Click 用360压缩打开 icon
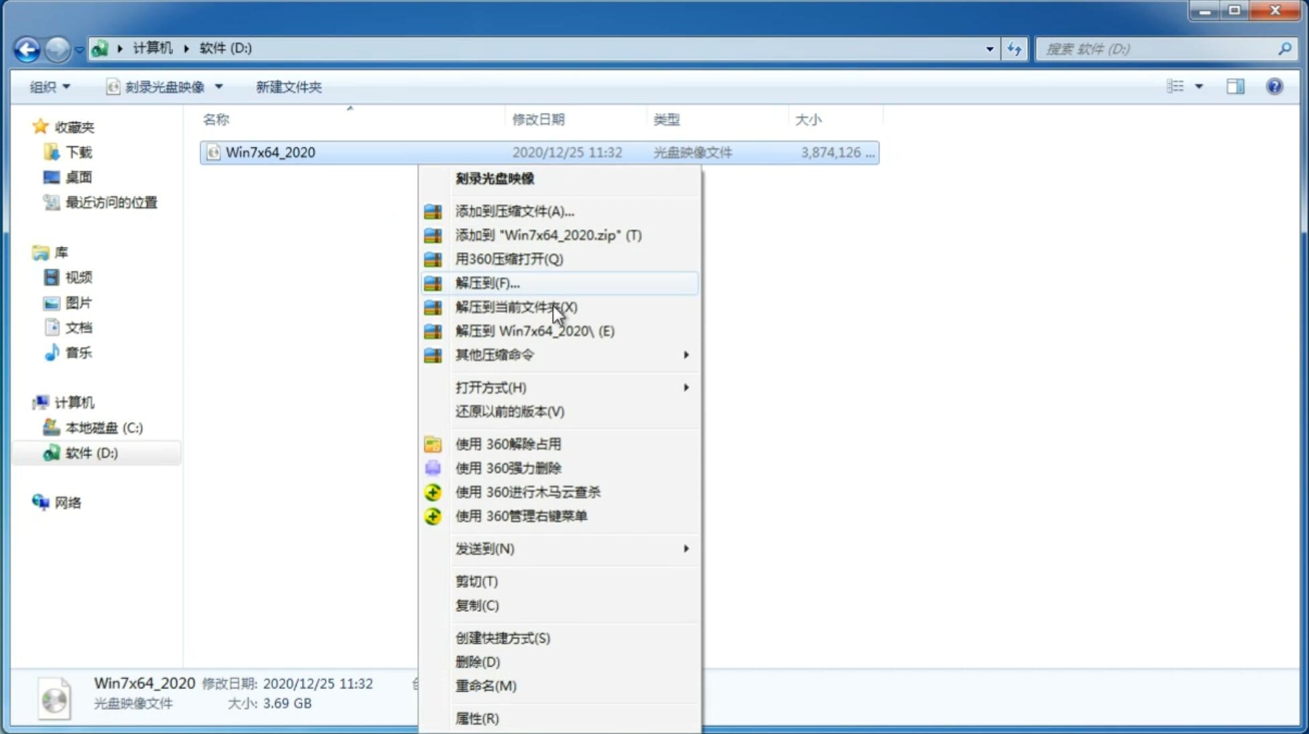This screenshot has height=734, width=1309. coord(434,259)
